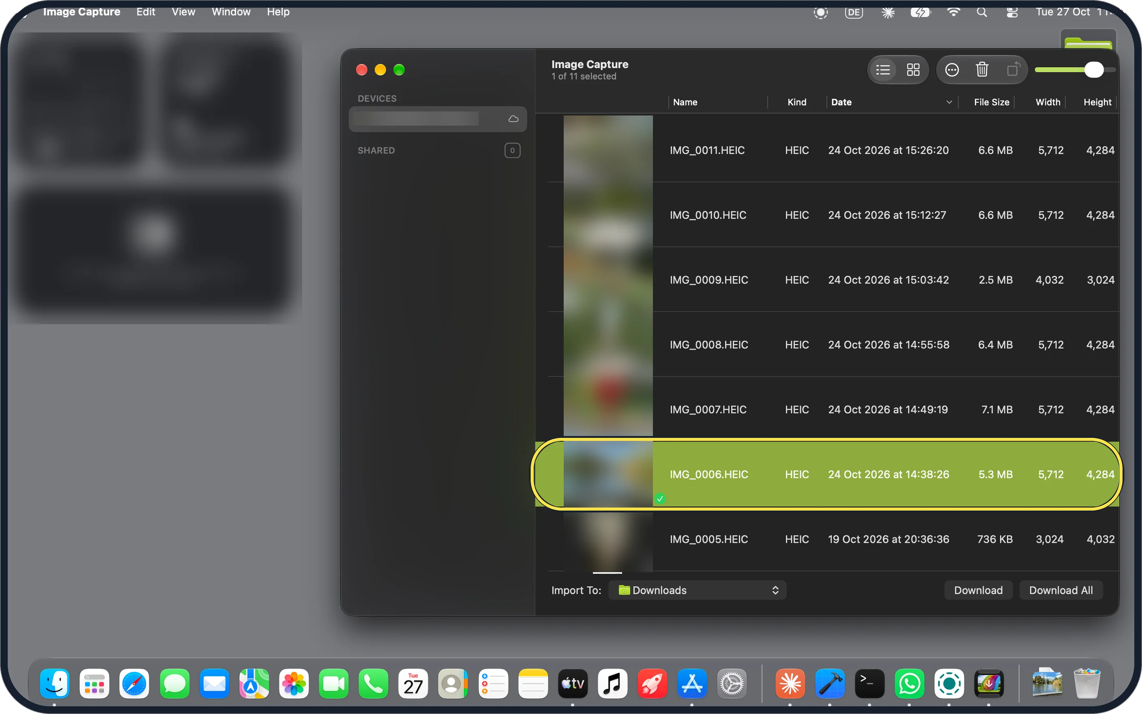Open Notes from the Dock

(x=533, y=684)
